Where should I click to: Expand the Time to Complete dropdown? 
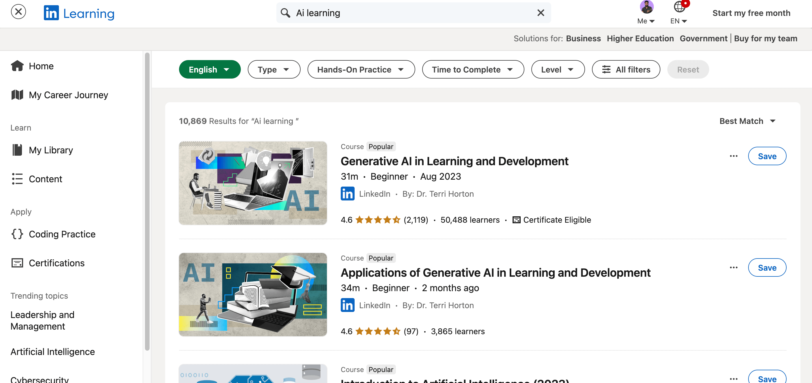pos(473,69)
